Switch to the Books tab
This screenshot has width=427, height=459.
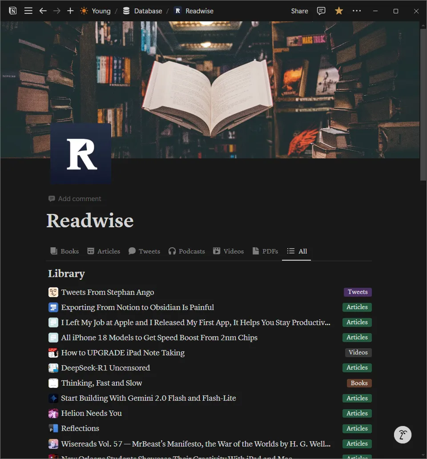click(64, 251)
